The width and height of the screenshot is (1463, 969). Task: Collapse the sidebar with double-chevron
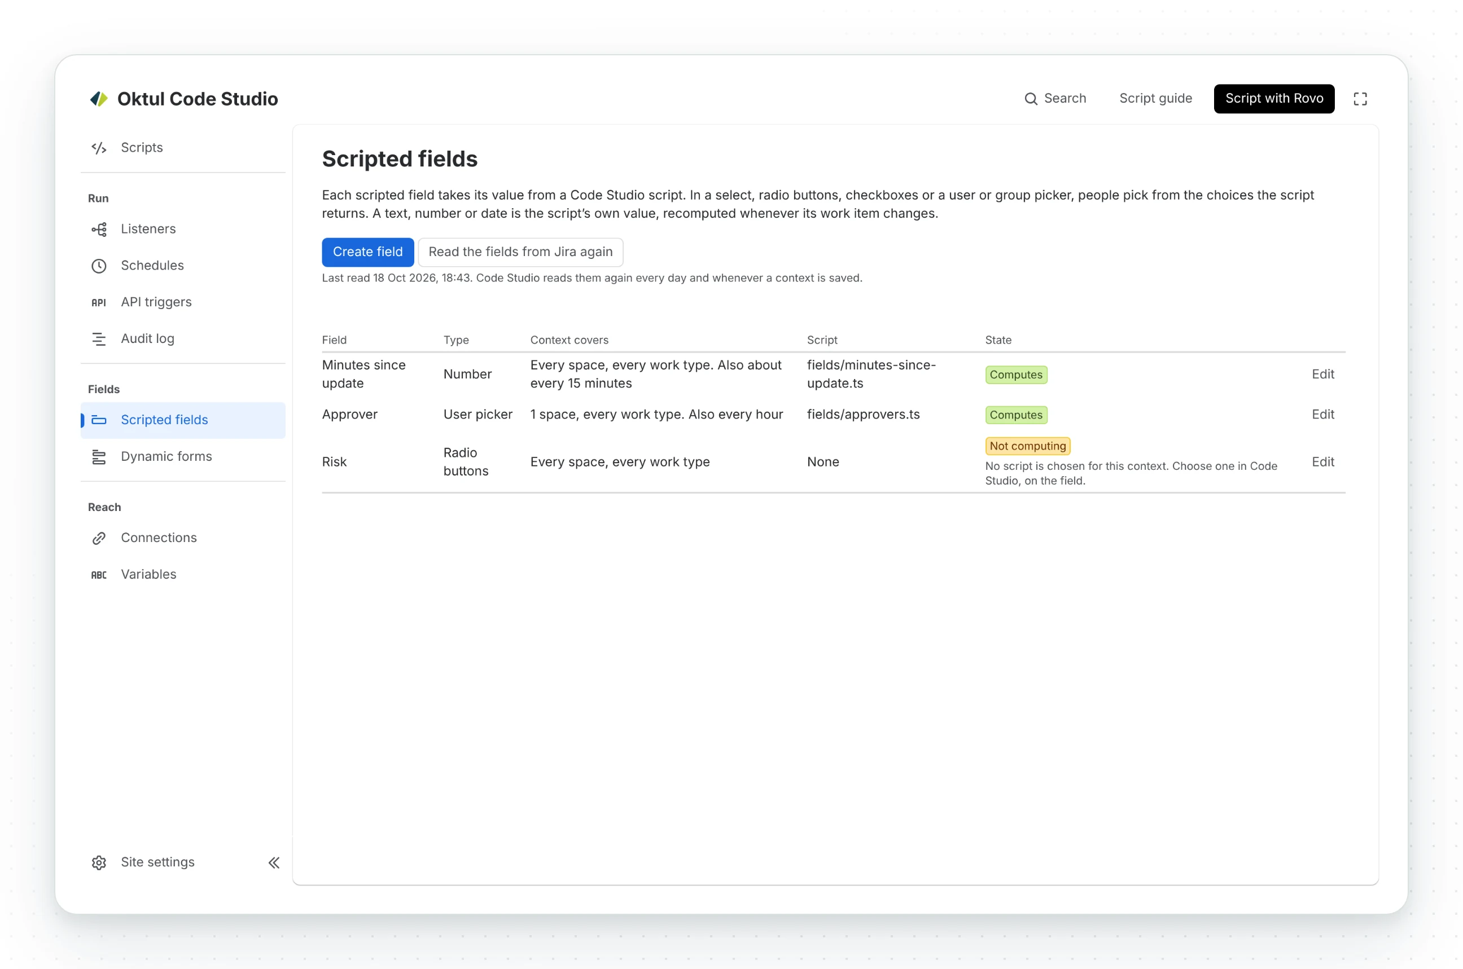[x=274, y=863]
